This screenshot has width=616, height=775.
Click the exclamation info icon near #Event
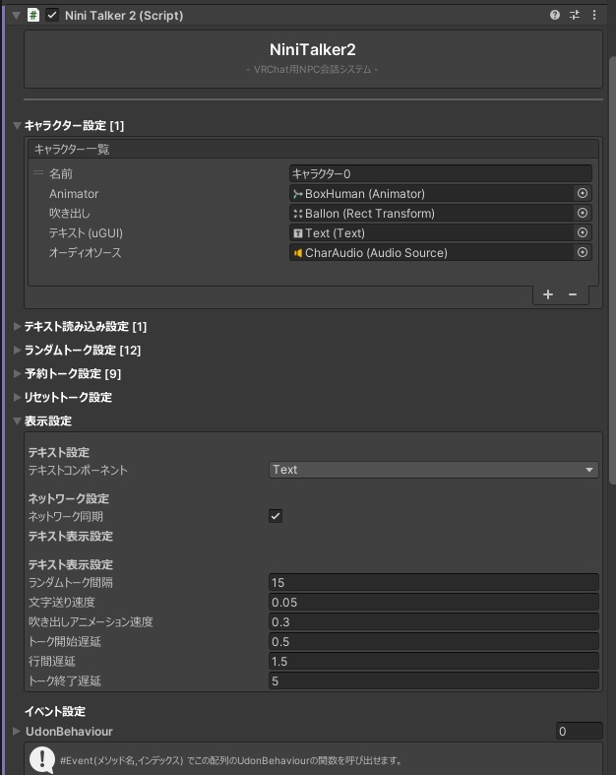point(42,759)
